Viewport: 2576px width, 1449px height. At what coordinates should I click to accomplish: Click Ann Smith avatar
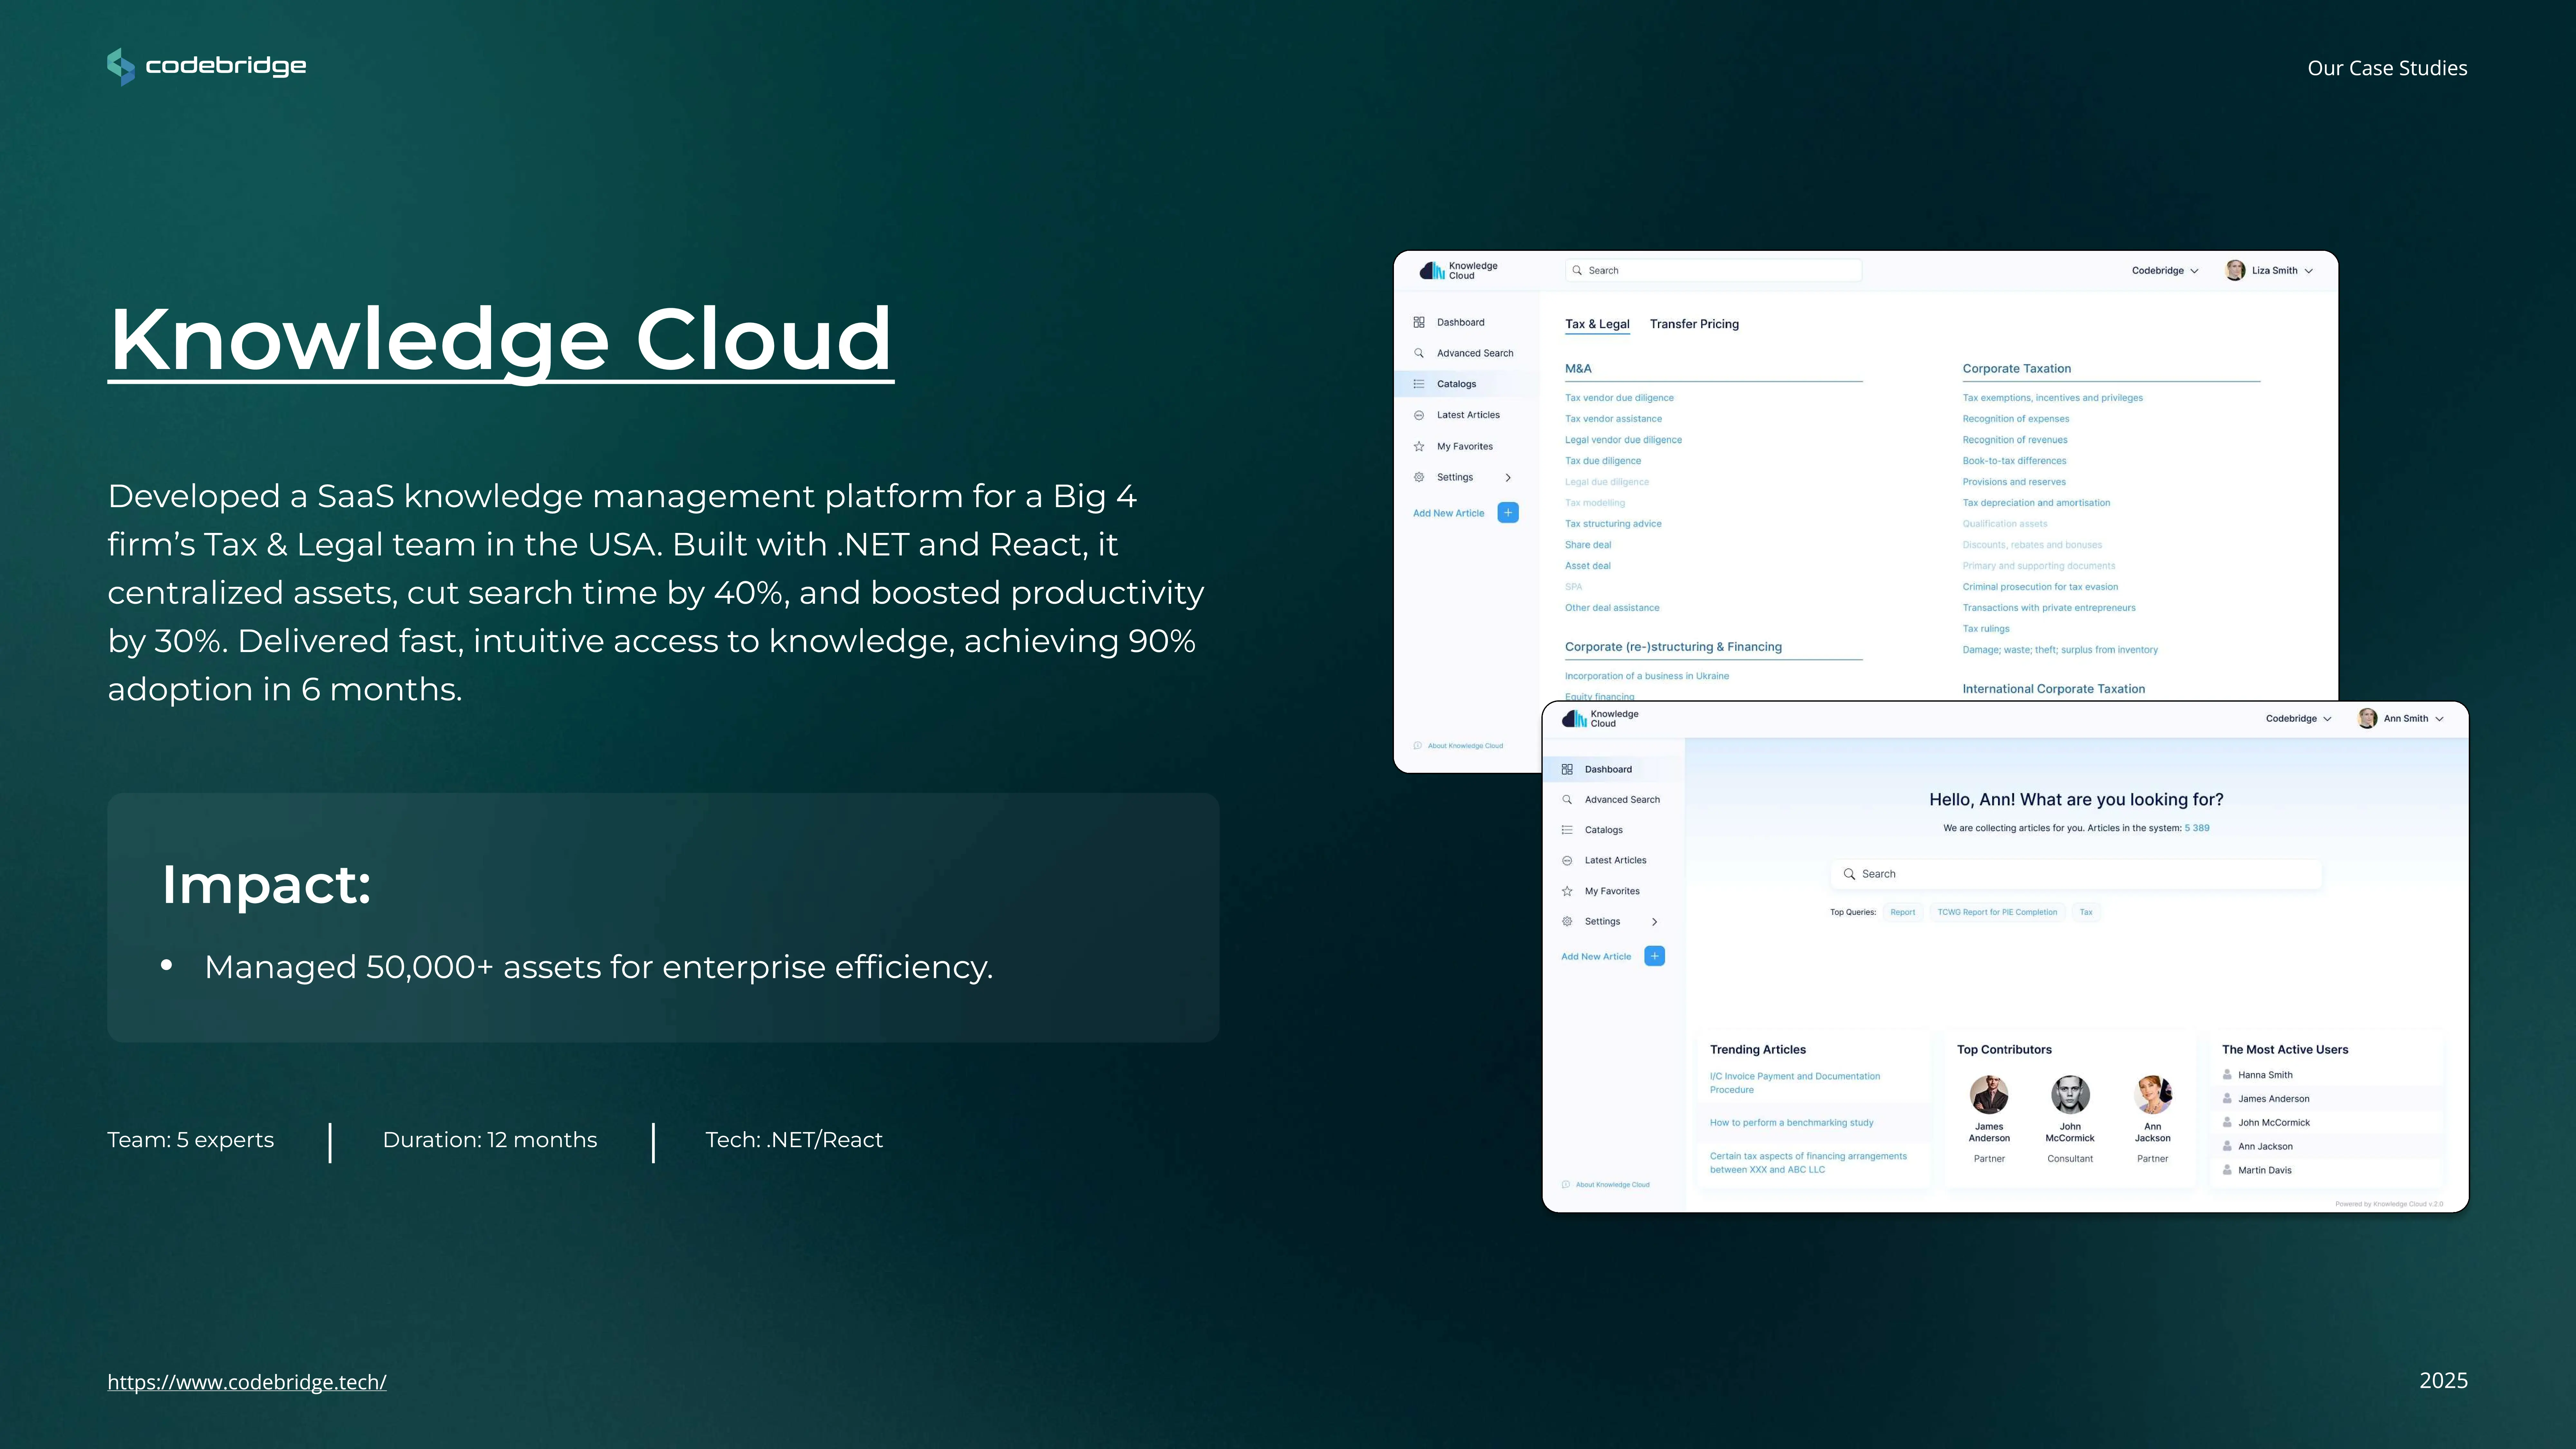[x=2367, y=719]
